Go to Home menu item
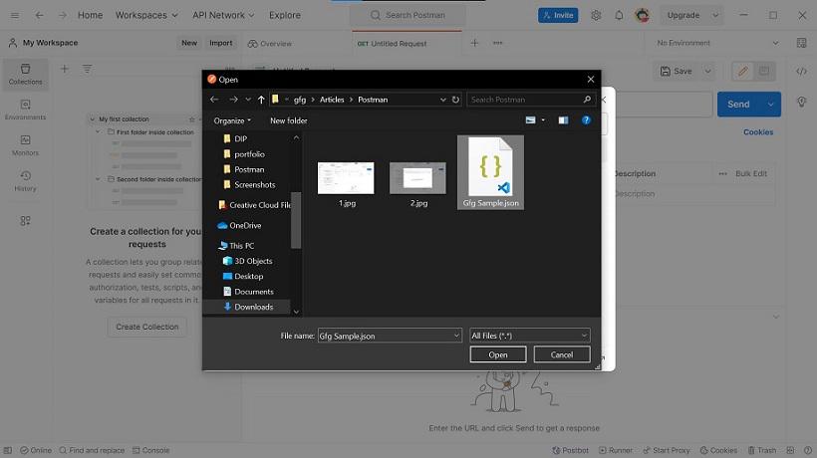Screen dimensions: 817x458 (90, 16)
